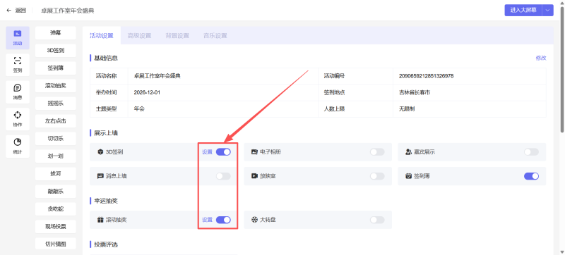This screenshot has width=565, height=255.
Task: Click the 修改 link in 基础信息
Action: pyautogui.click(x=541, y=58)
